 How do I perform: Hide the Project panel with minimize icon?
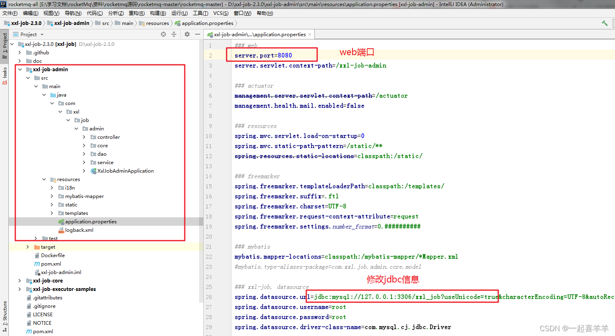[x=198, y=35]
